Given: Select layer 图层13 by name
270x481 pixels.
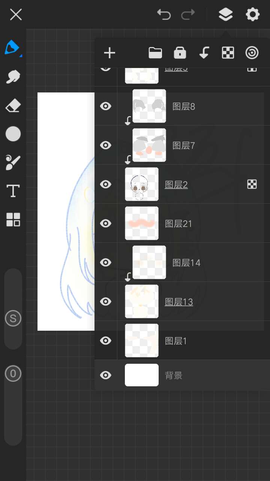Looking at the screenshot, I should point(179,302).
